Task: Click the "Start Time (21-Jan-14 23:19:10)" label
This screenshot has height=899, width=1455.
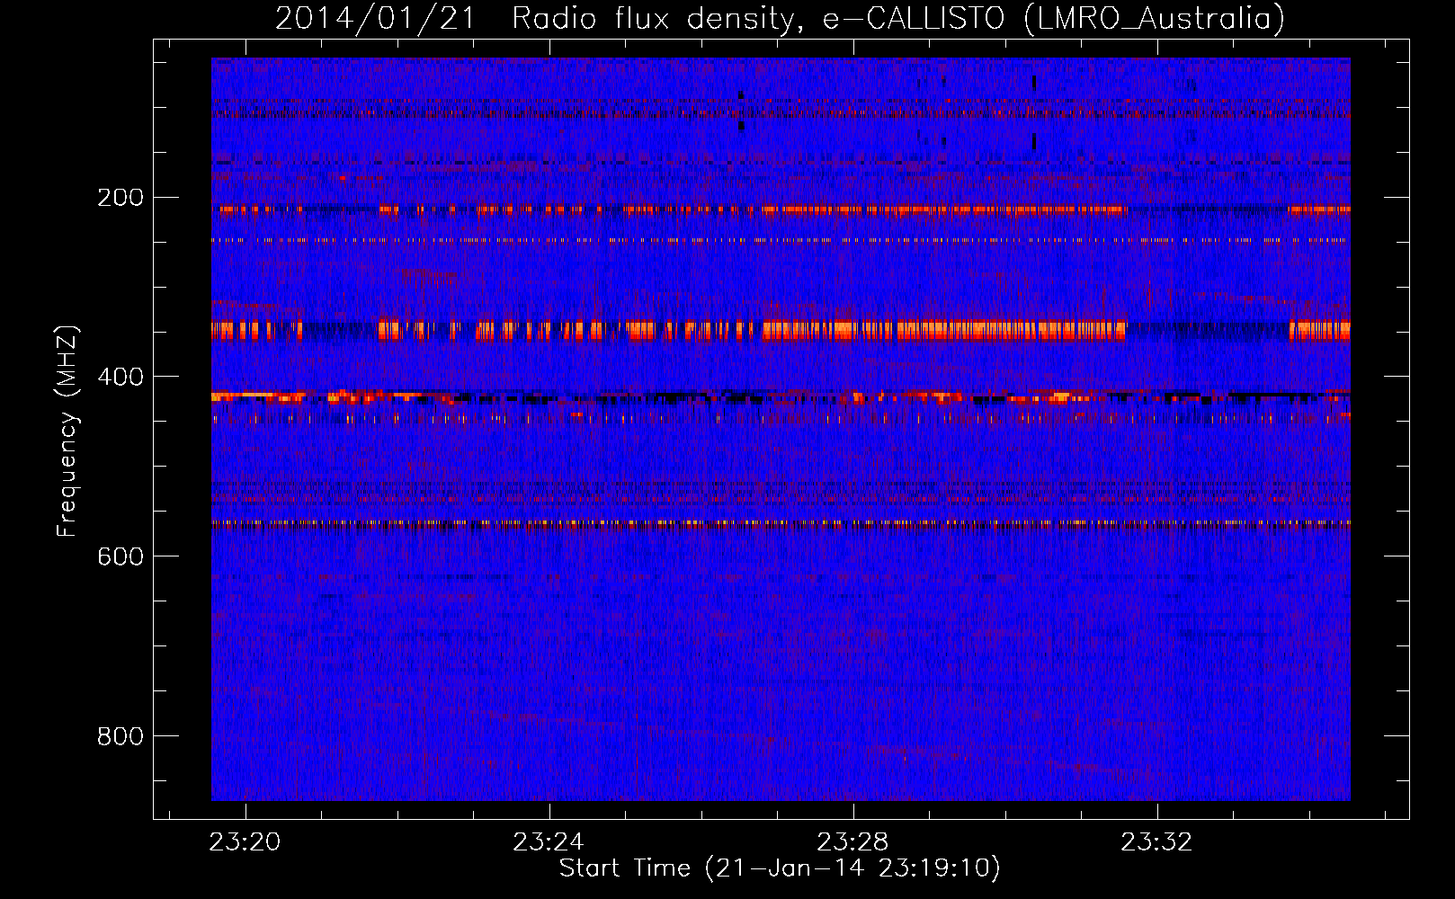Action: [780, 868]
